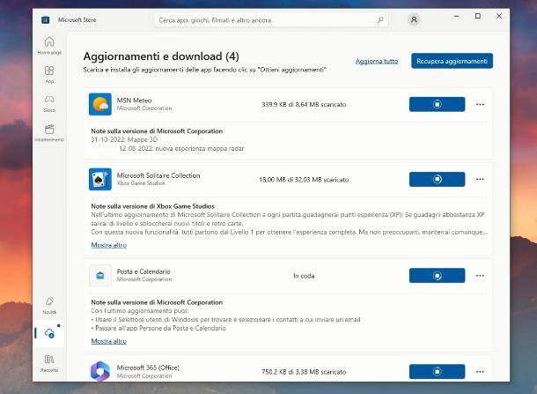
Task: Click the 'In coda' status text
Action: coord(304,276)
